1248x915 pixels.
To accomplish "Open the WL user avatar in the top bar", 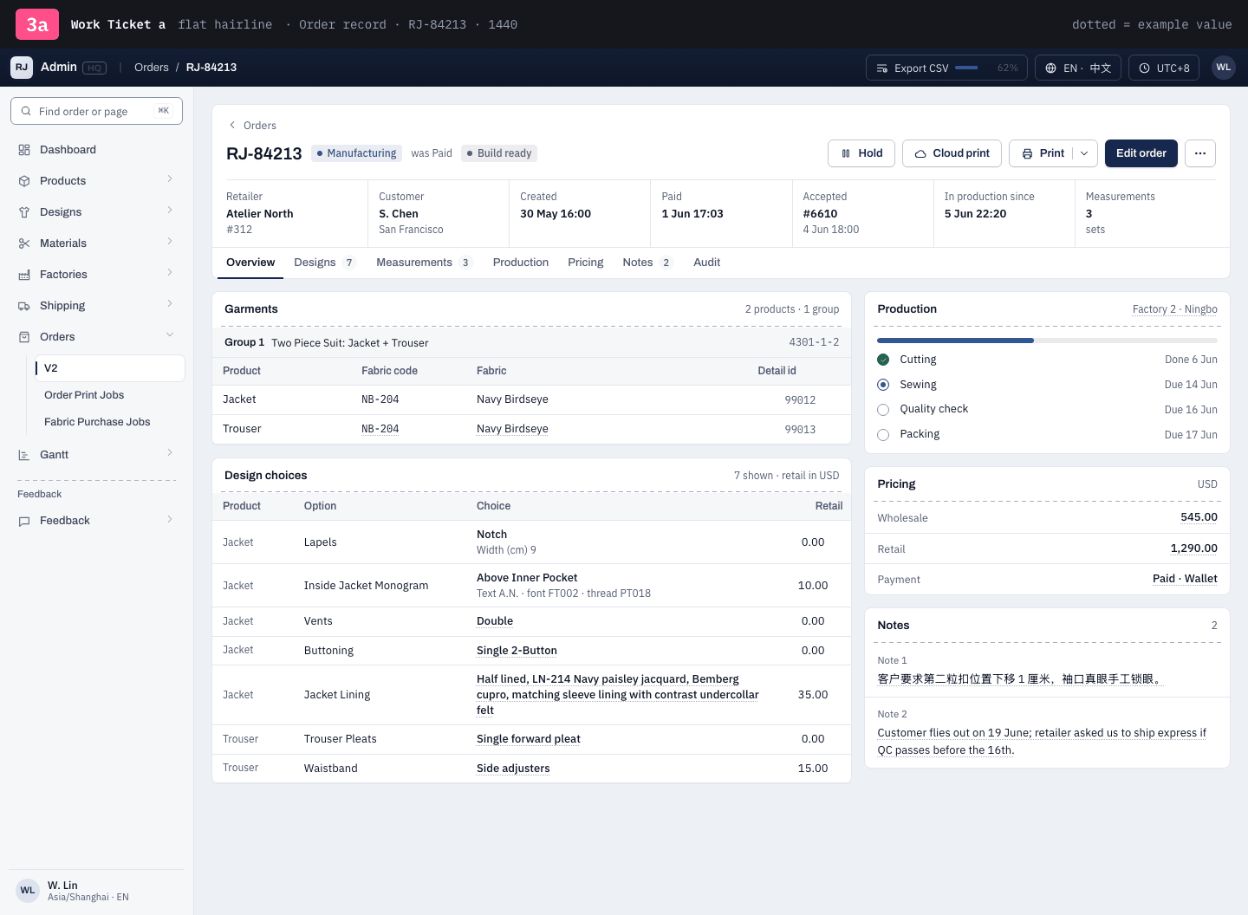I will click(x=1224, y=68).
